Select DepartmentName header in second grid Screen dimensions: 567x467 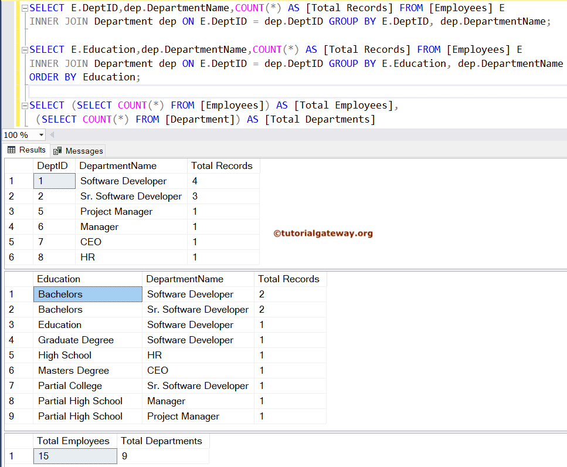coord(198,279)
